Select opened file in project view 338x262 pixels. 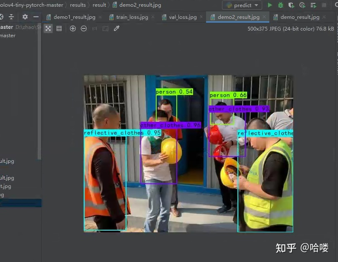point(2,17)
